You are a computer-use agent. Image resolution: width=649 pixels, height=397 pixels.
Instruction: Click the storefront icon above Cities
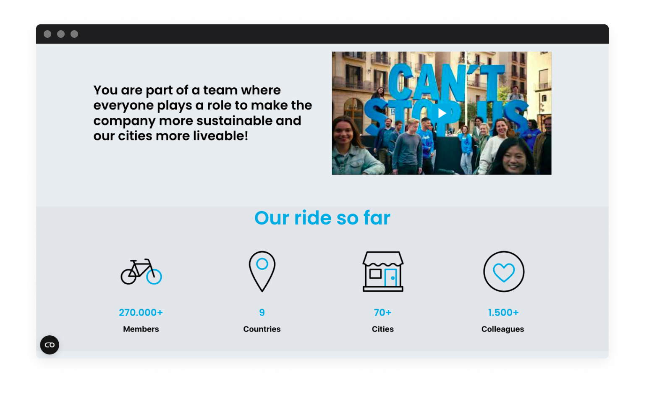pos(383,272)
